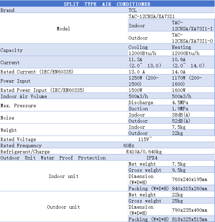
Task: Select the Indoor Air Volume row label
Action: 24,96
